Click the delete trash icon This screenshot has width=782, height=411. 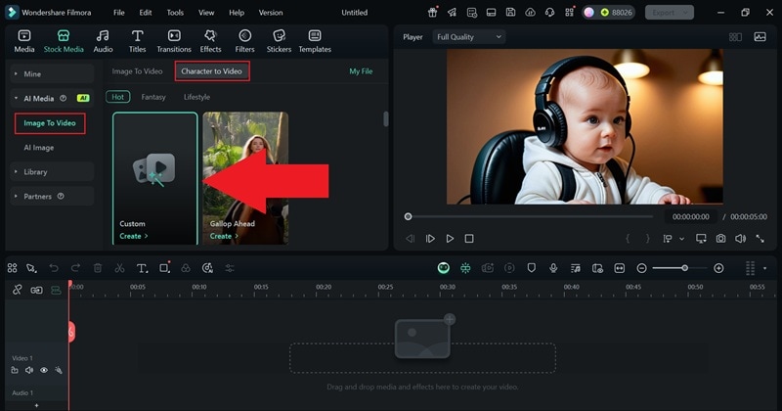pyautogui.click(x=97, y=268)
